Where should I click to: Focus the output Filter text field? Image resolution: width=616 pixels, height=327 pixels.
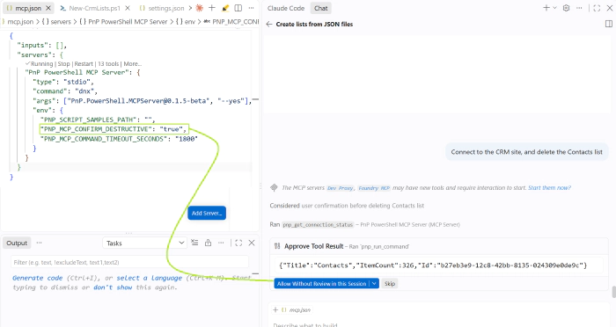pos(129,262)
